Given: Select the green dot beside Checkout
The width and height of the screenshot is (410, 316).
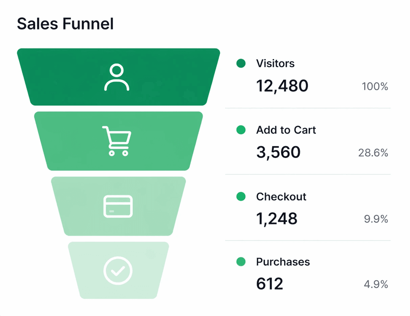Looking at the screenshot, I should pyautogui.click(x=241, y=196).
